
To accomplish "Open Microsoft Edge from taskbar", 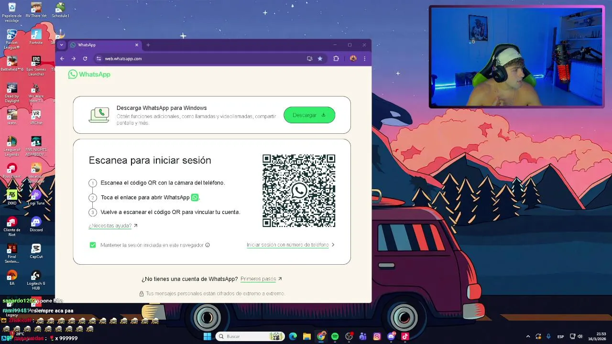I will (x=293, y=336).
